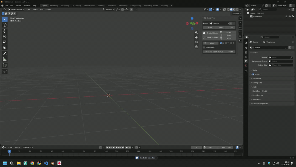The image size is (296, 167).
Task: Switch to Shading workspace tab
Action: tap(101, 5)
